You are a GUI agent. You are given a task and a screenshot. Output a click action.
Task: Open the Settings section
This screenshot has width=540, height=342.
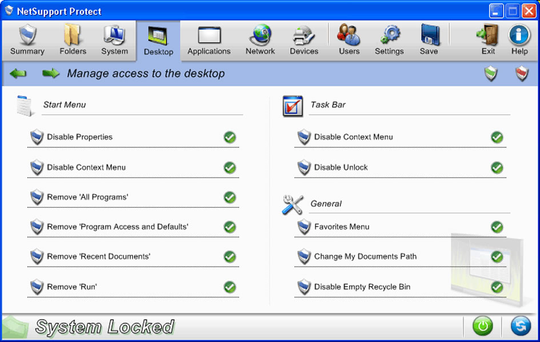point(389,40)
